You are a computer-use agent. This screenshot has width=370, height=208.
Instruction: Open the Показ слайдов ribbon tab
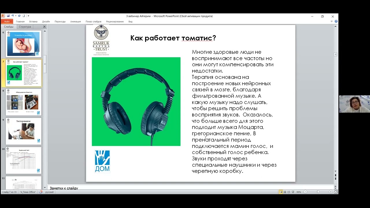click(x=93, y=22)
